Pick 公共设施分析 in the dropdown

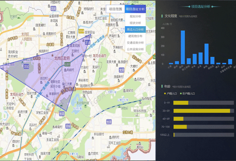tap(135, 49)
